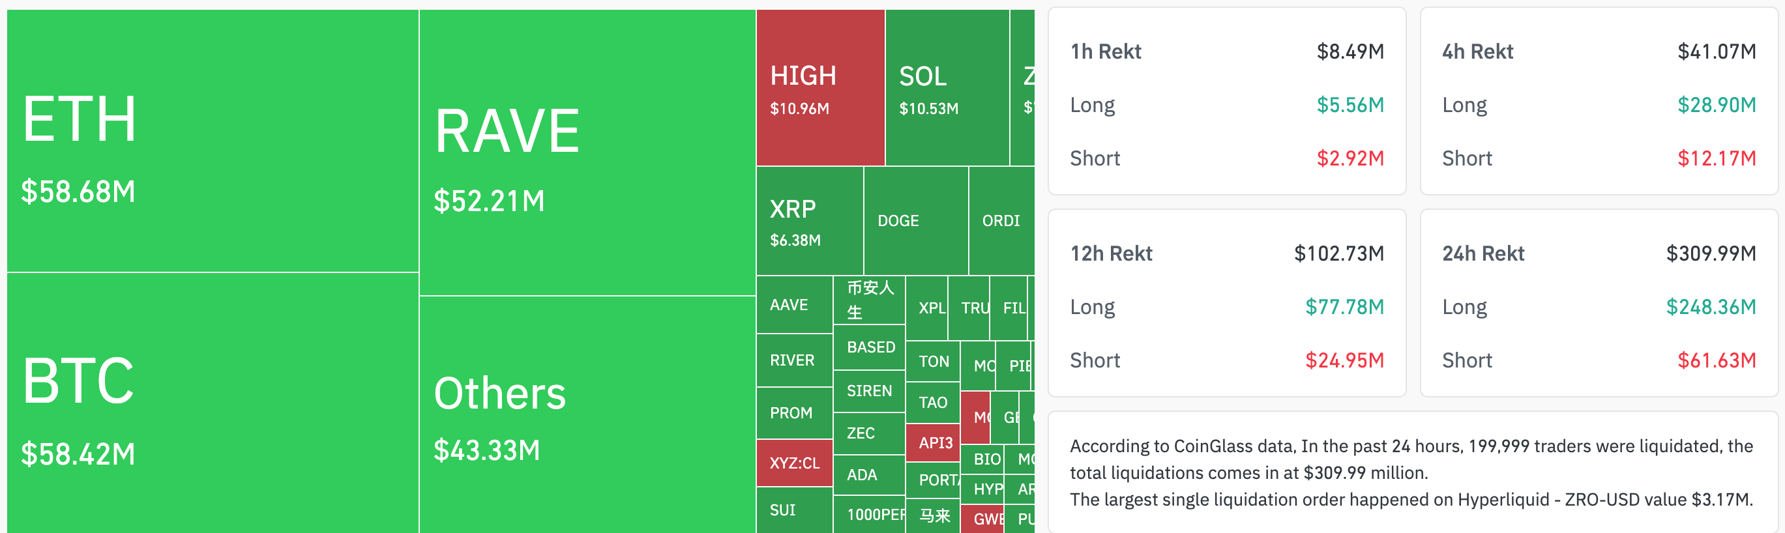Select the 4h Rekt summary card
This screenshot has width=1785, height=533.
pyautogui.click(x=1599, y=101)
